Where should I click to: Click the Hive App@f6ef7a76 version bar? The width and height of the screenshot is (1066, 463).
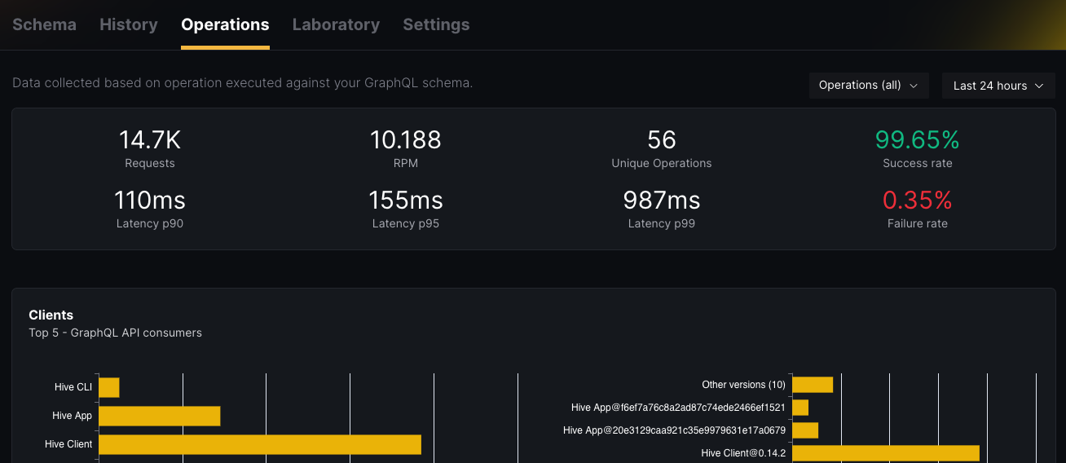pyautogui.click(x=800, y=408)
